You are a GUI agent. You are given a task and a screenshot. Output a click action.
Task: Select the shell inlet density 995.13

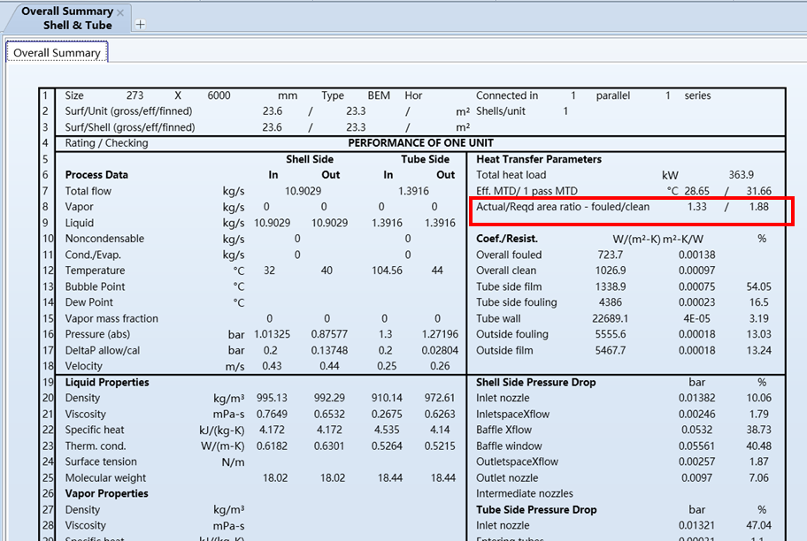tap(272, 398)
